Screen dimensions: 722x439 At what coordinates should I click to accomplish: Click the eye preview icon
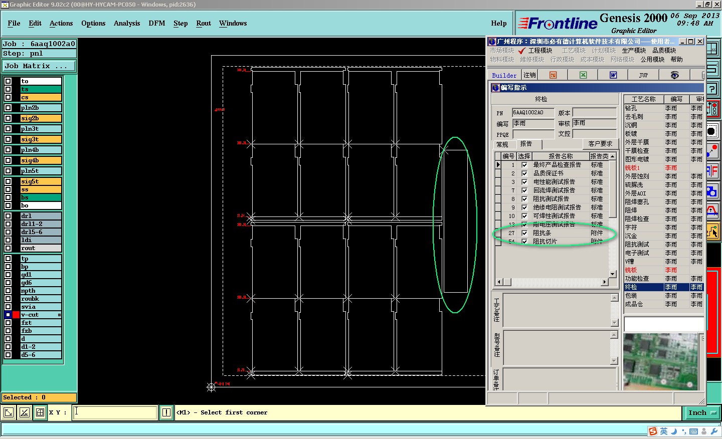[674, 75]
